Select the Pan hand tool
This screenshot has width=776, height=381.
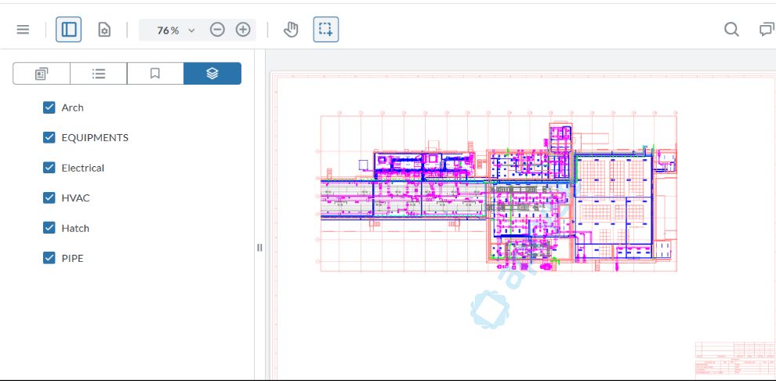291,30
